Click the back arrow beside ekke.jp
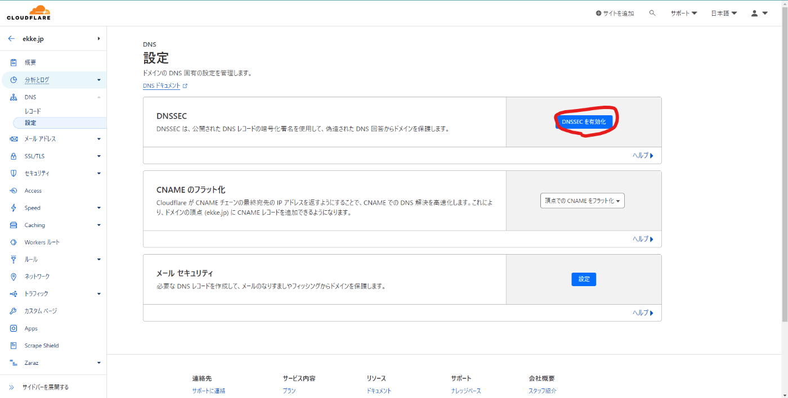Image resolution: width=788 pixels, height=398 pixels. click(x=11, y=39)
